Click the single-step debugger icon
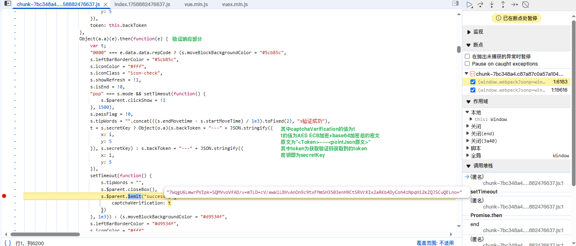The height and width of the screenshot is (246, 576). (514, 4)
